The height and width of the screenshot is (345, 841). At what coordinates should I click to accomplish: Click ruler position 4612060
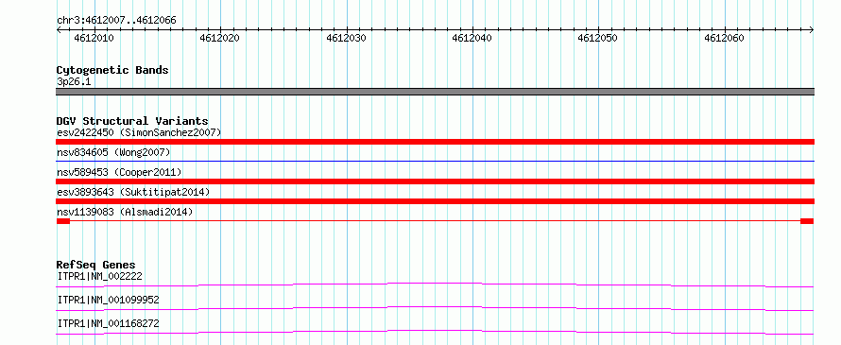[724, 38]
